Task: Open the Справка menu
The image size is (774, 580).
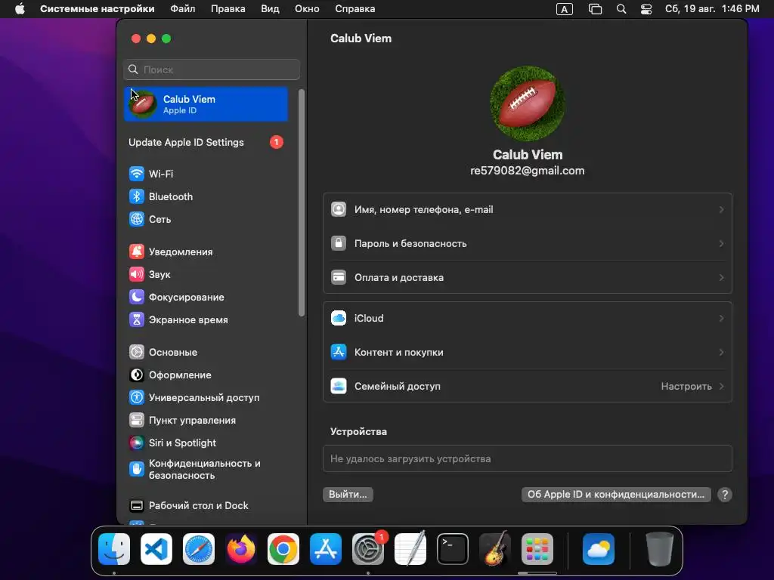Action: (355, 9)
